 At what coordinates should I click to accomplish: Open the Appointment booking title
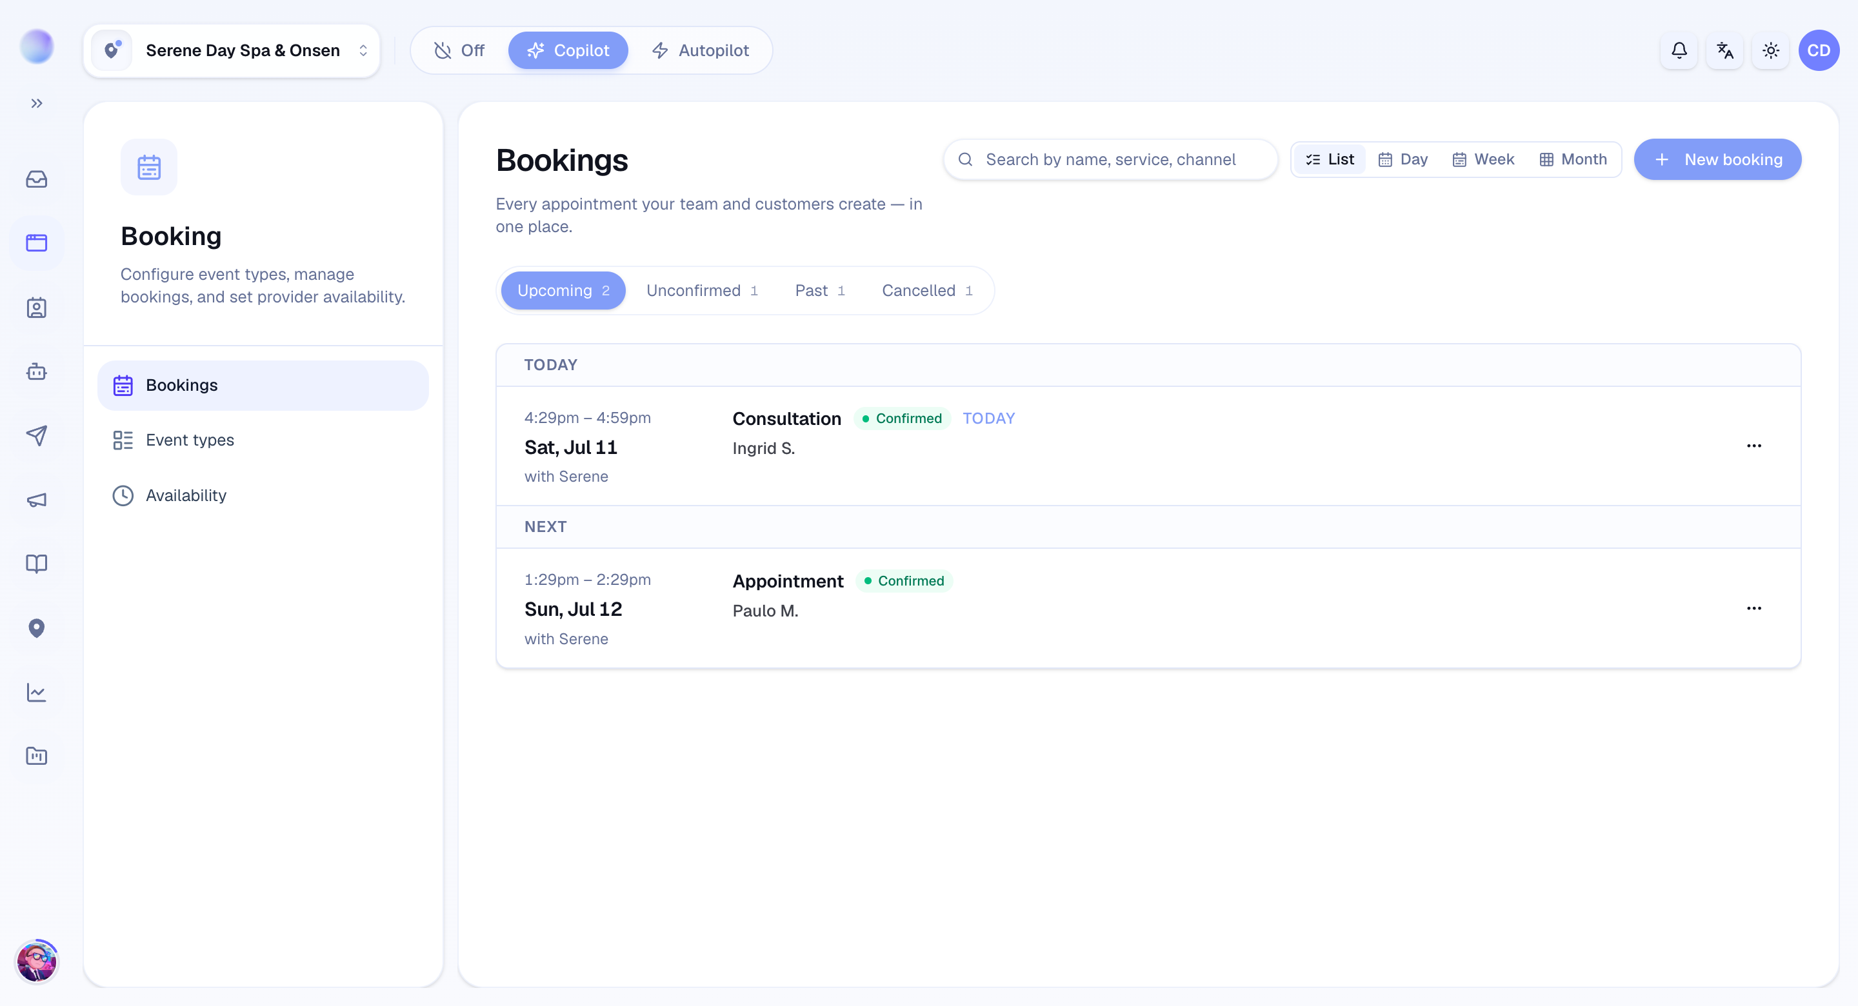coord(788,580)
